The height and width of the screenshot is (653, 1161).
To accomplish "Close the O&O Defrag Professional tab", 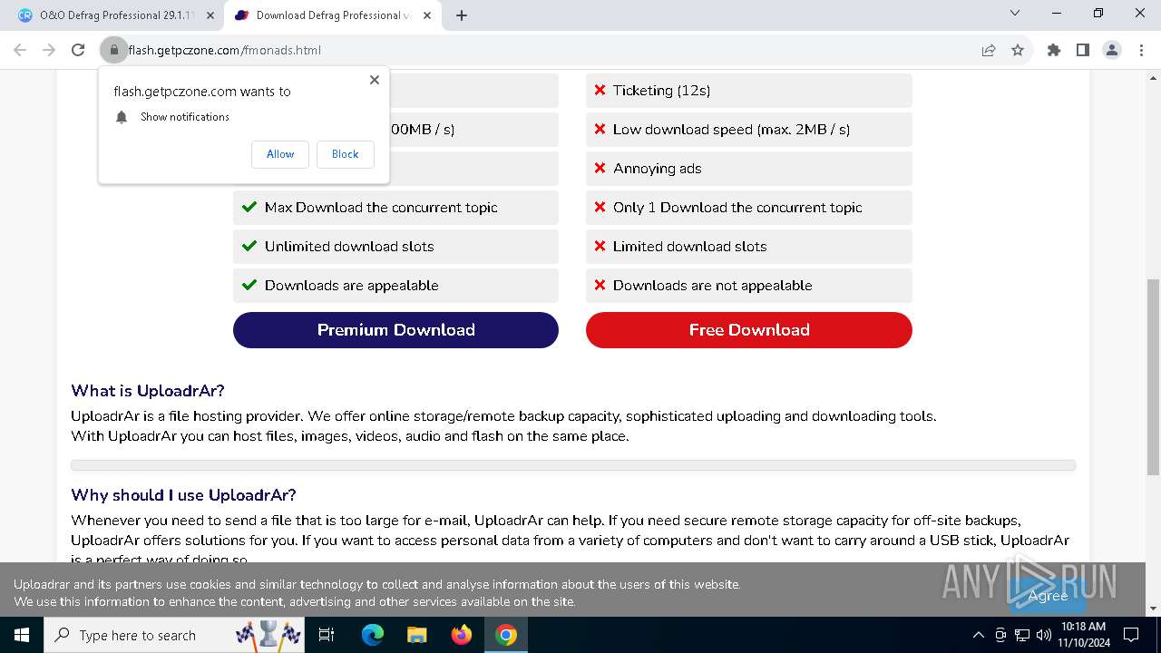I will pyautogui.click(x=211, y=15).
